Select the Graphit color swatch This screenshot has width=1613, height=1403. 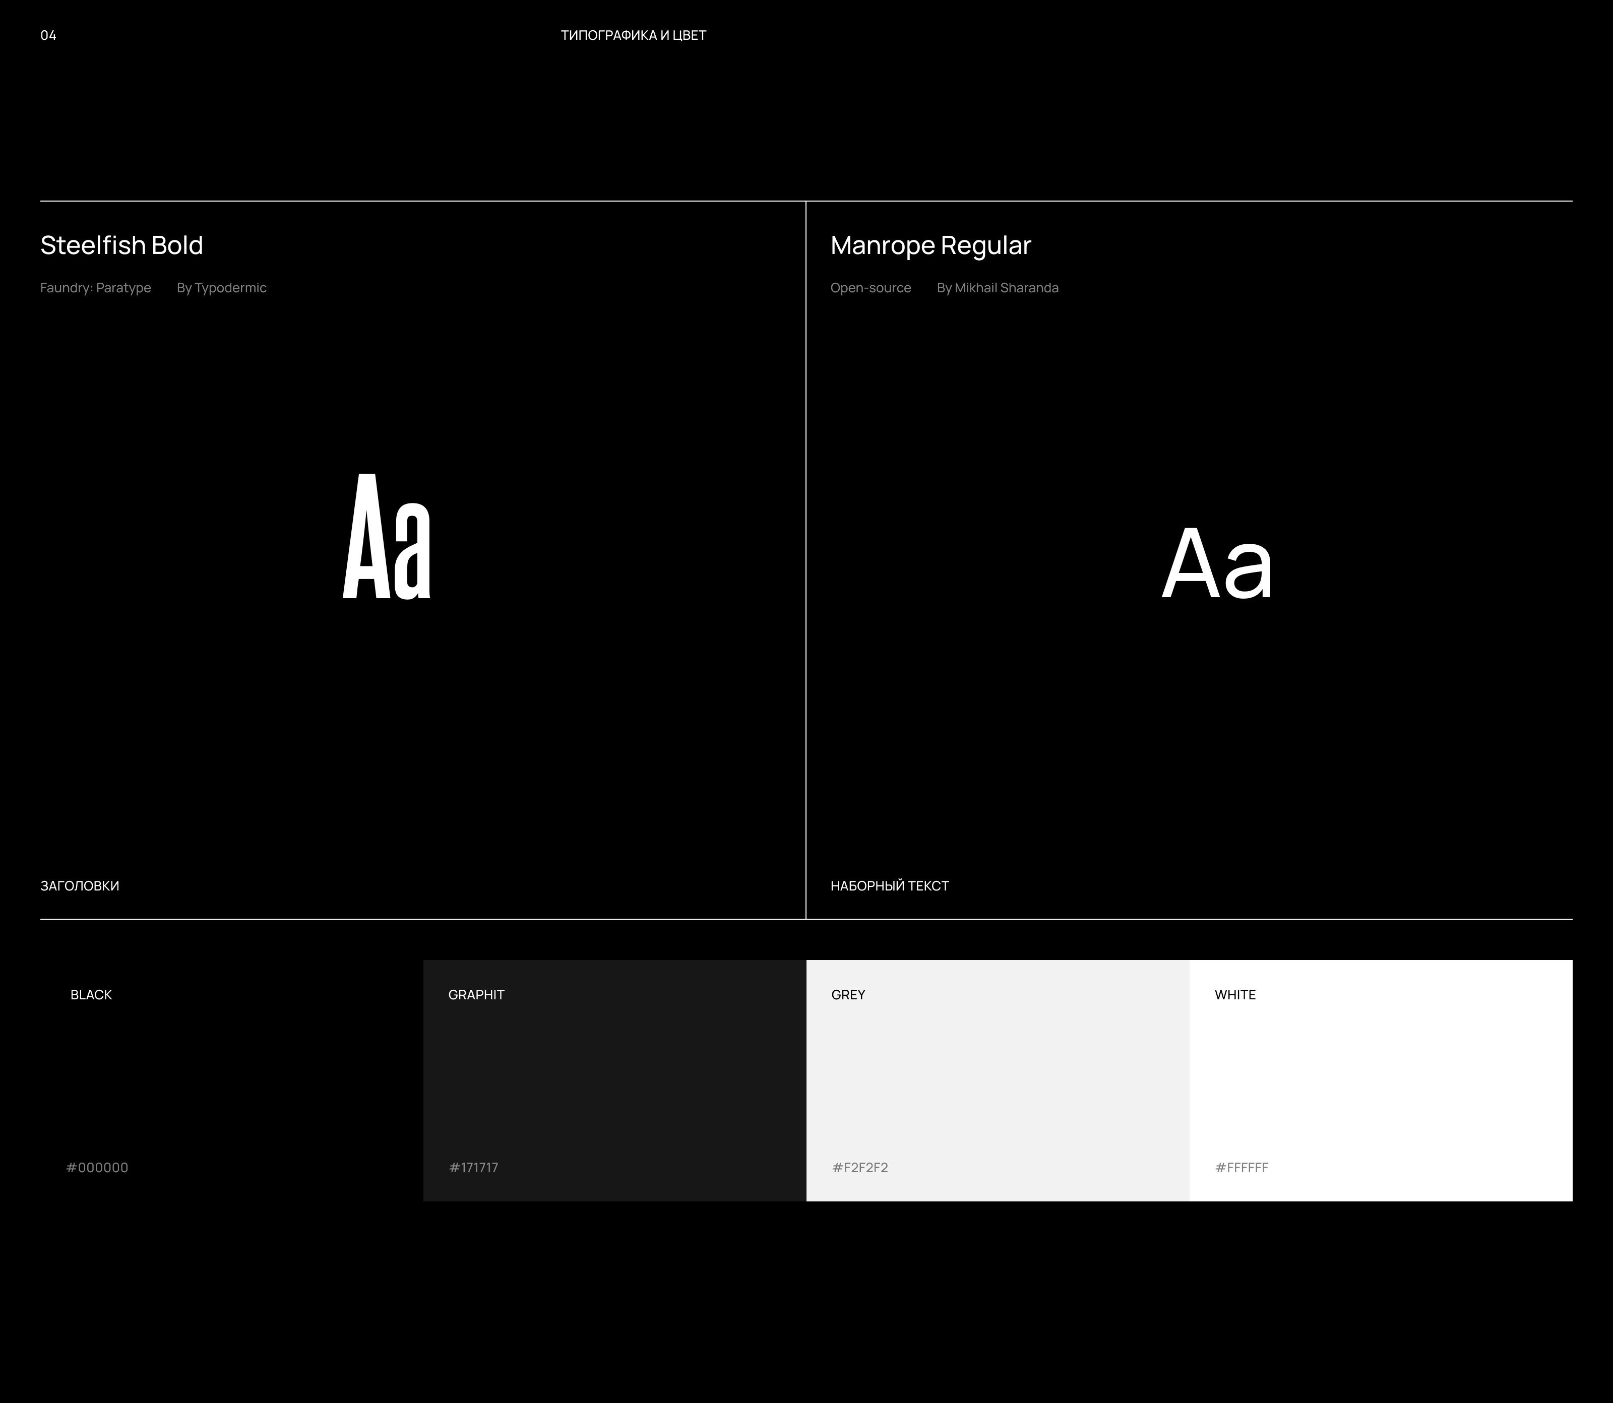tap(614, 1080)
